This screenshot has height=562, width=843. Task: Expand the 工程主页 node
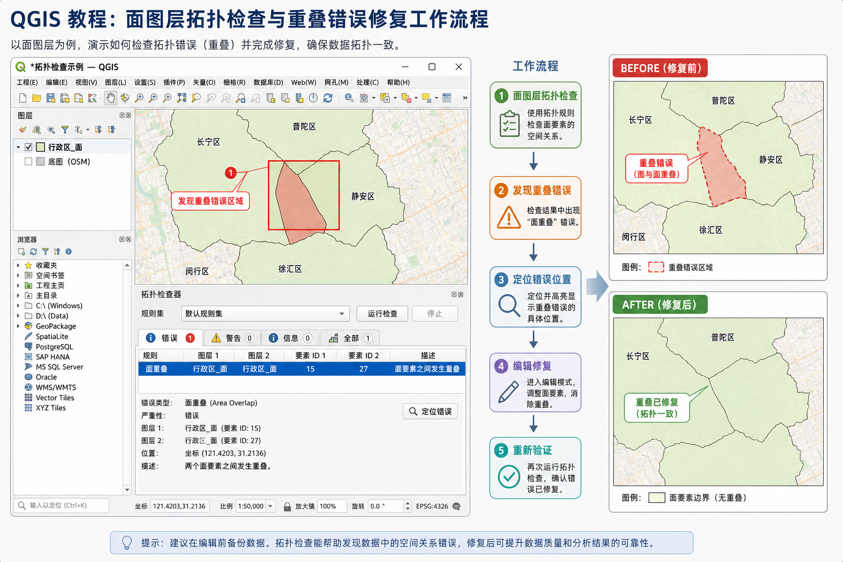pyautogui.click(x=18, y=285)
